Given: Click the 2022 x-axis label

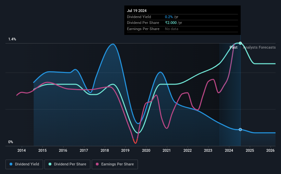Looking at the screenshot, I should pos(188,150).
